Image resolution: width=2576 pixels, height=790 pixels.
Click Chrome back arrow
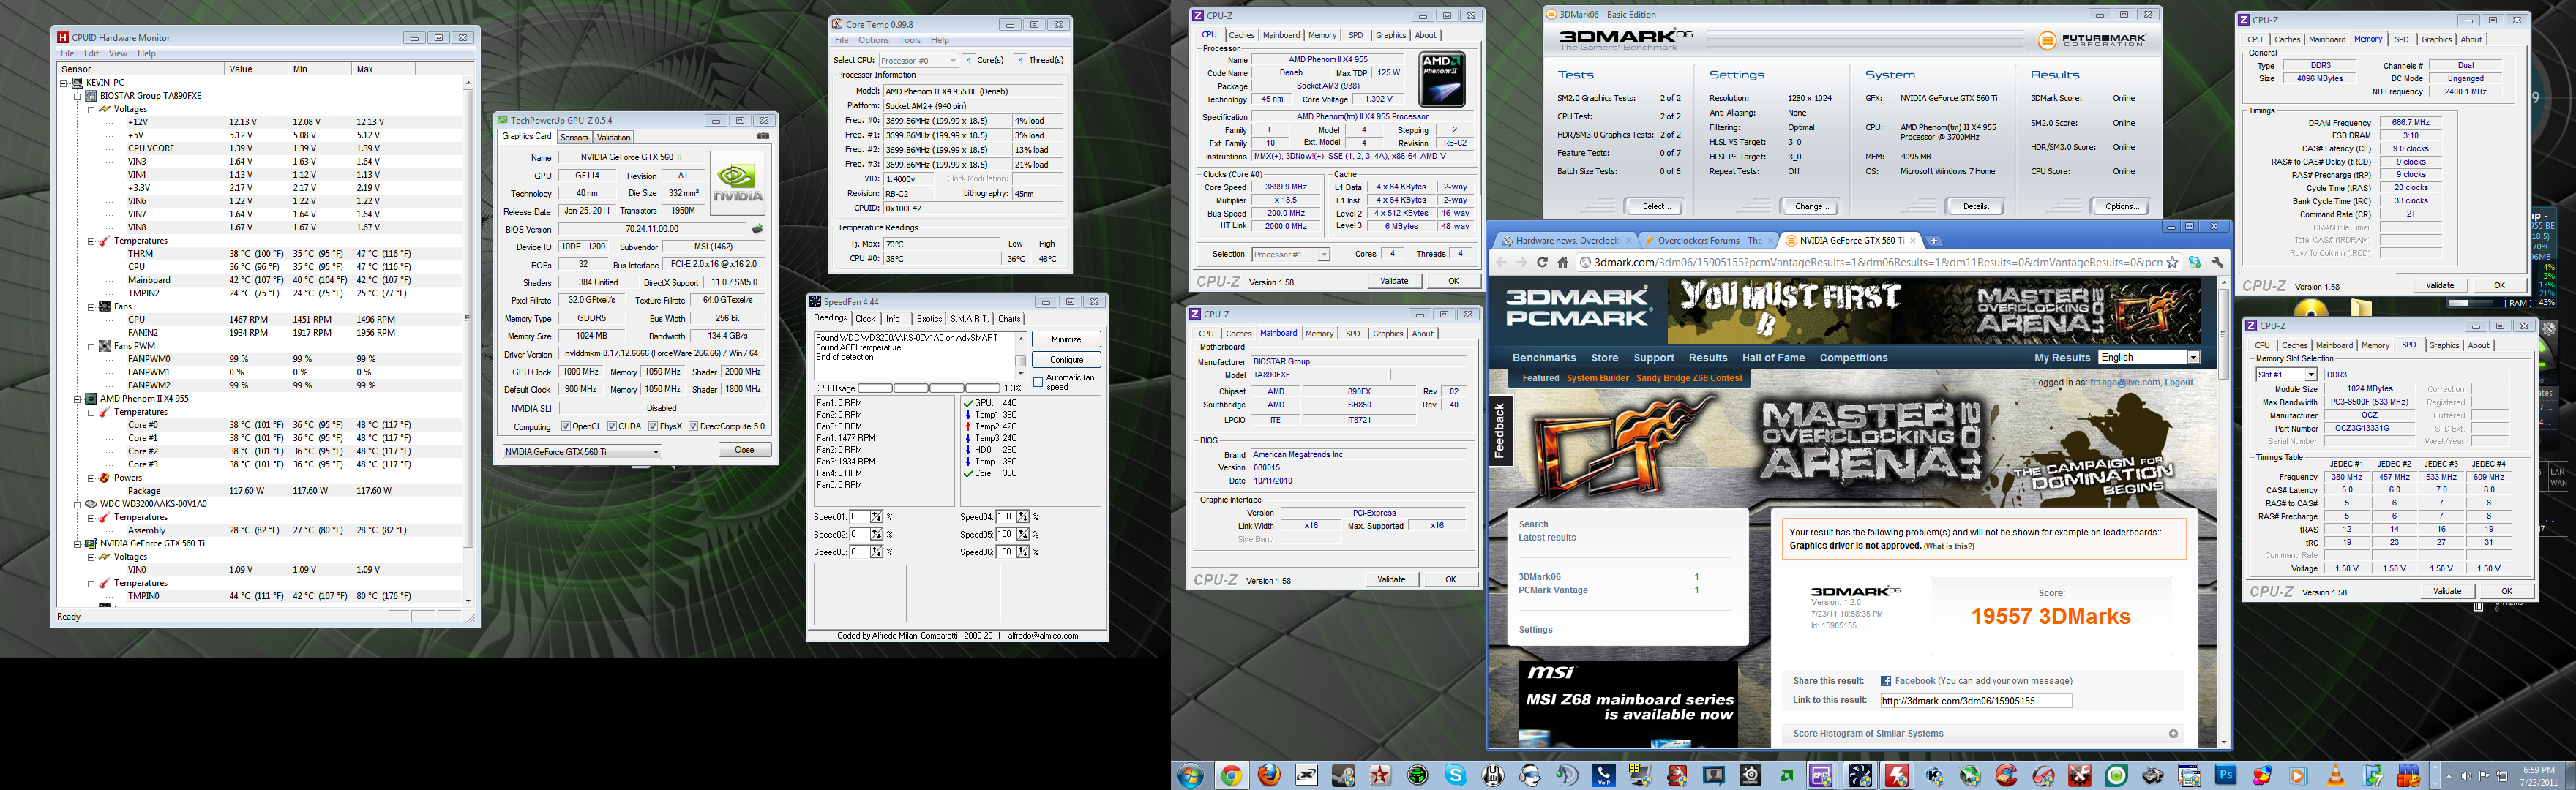tap(1500, 262)
